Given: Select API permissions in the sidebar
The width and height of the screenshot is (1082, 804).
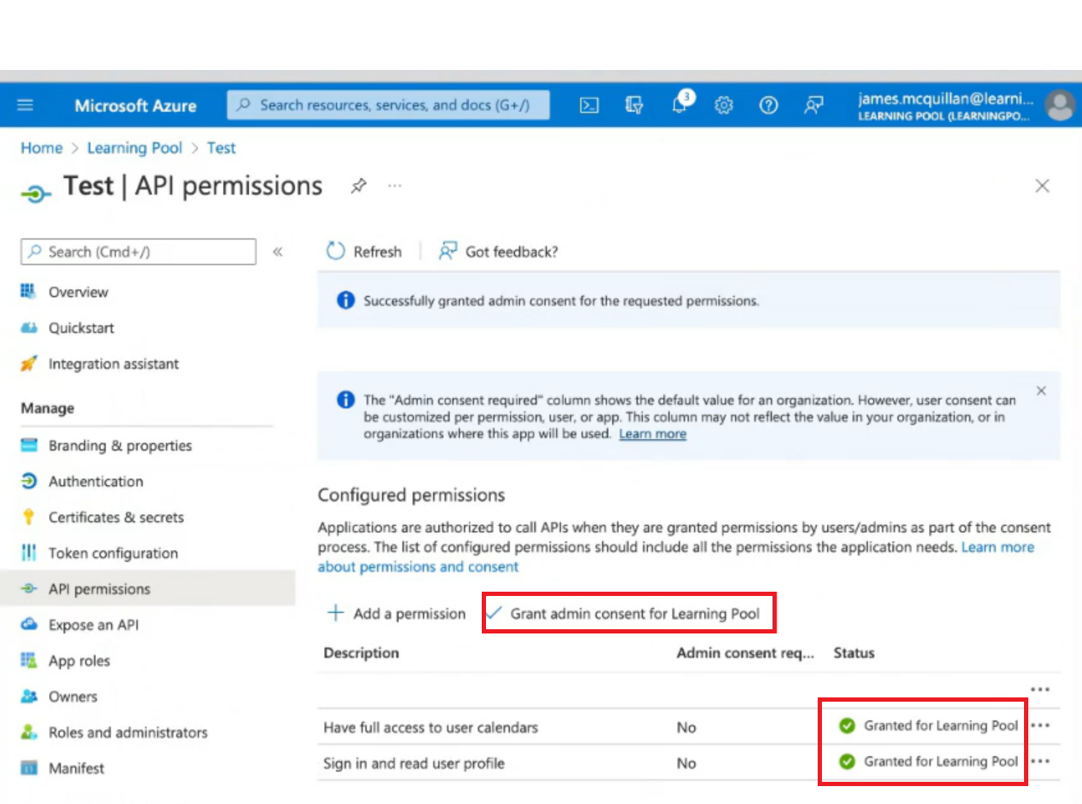Looking at the screenshot, I should [x=148, y=588].
